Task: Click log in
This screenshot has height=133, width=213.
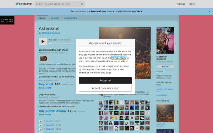Action: (x=192, y=4)
